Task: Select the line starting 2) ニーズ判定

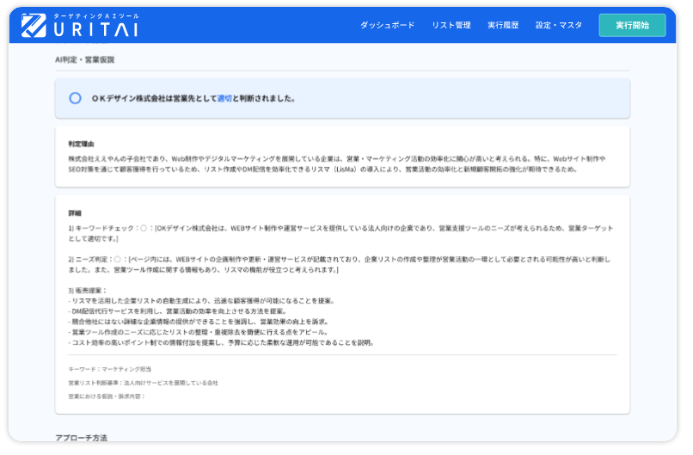Action: tap(340, 264)
